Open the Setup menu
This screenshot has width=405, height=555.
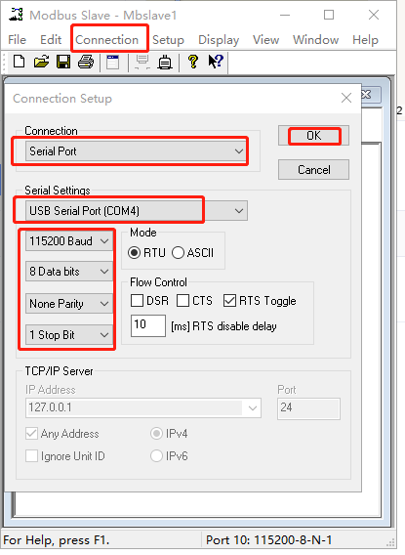coord(168,40)
